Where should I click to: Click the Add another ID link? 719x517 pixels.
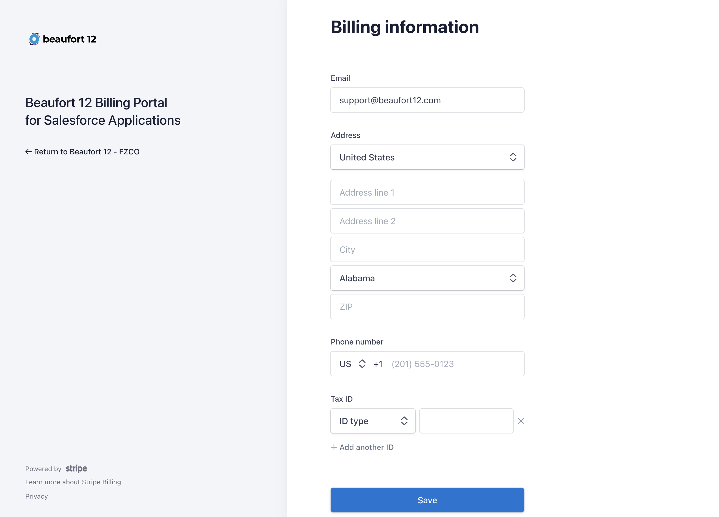coord(362,447)
